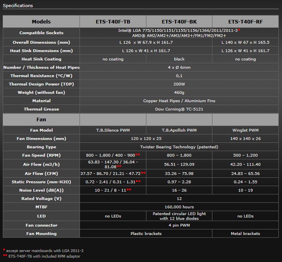The height and width of the screenshot is (262, 282).
Task: Select the Thermal Design Power (TDP) label
Action: [41, 84]
